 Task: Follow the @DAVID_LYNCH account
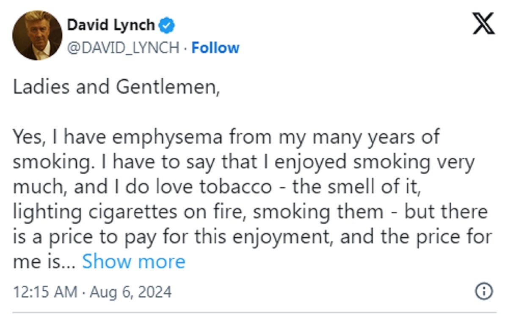[x=215, y=47]
